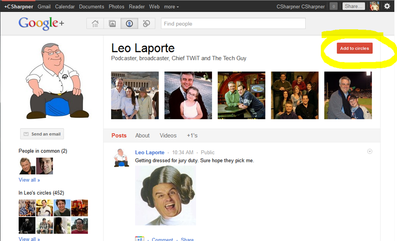Image resolution: width=397 pixels, height=241 pixels.
Task: Click the 10:34 AM post timestamp
Action: (x=183, y=152)
